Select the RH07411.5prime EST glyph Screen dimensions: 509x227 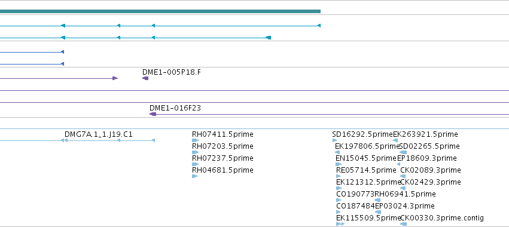(x=195, y=140)
